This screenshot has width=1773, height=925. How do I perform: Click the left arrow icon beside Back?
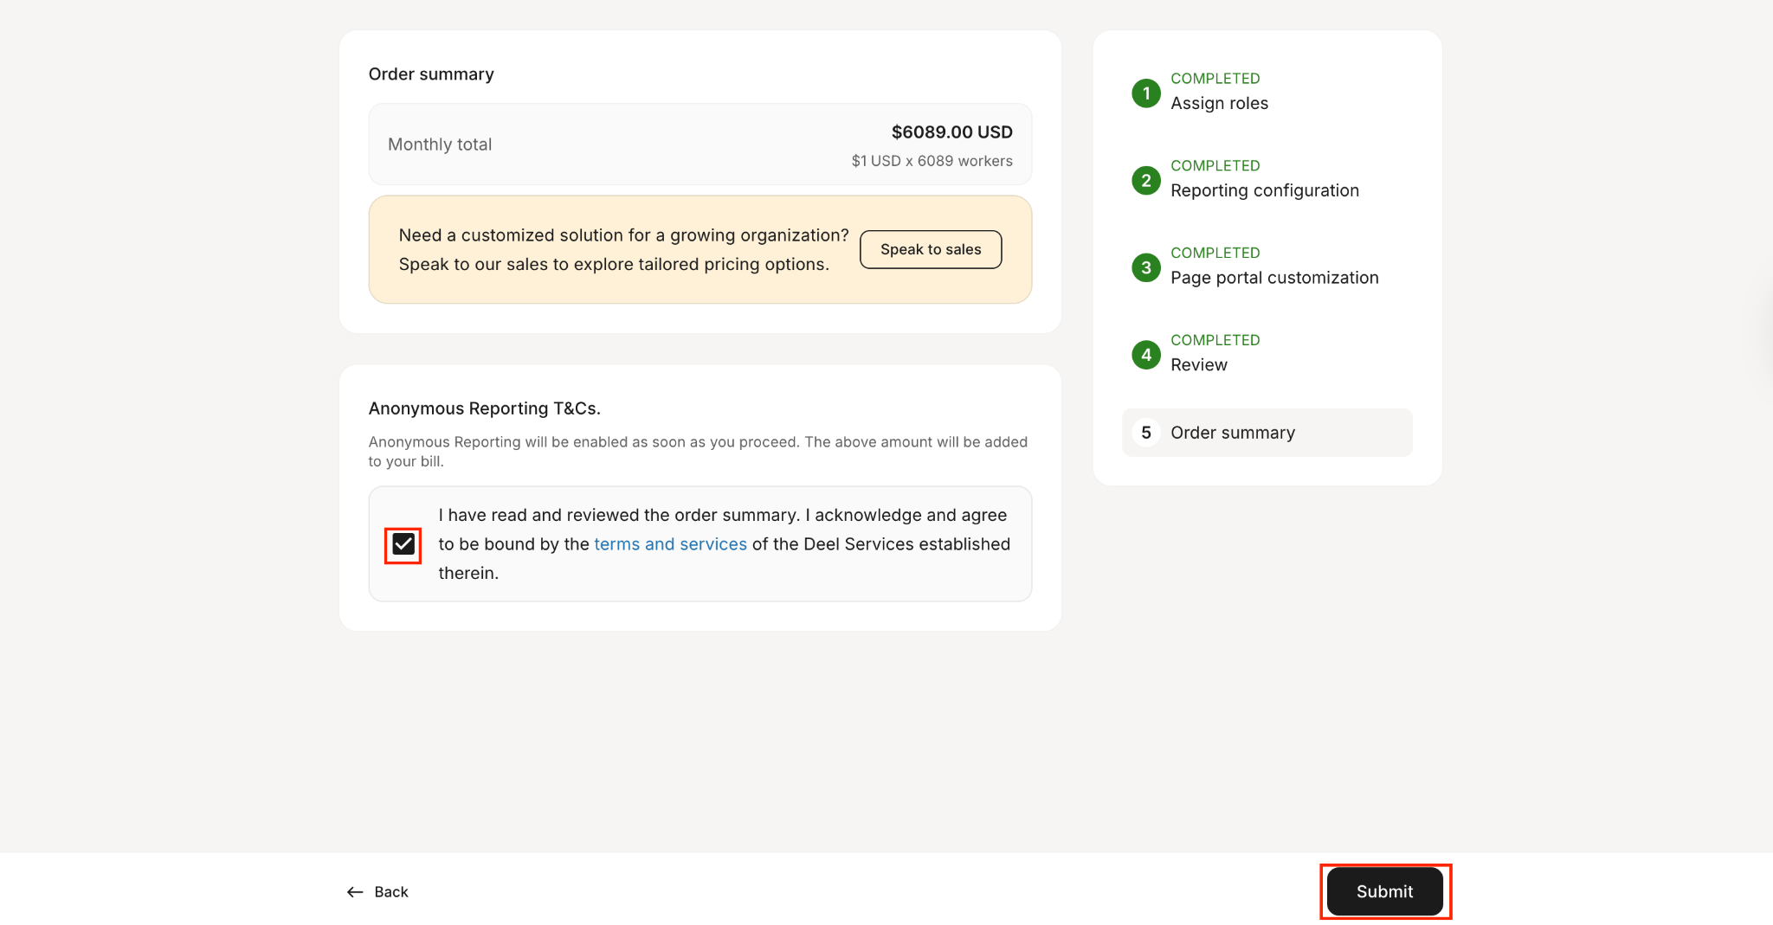(355, 892)
